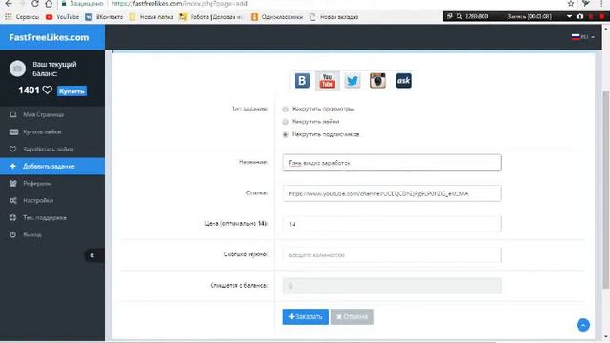Screen dimensions: 610x343
Task: Open Моя Страница in the sidebar
Action: pos(52,114)
